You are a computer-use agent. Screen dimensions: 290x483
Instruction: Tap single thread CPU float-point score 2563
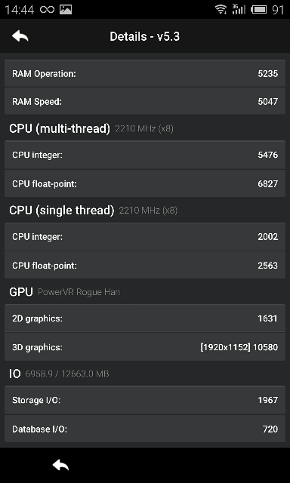pos(268,266)
